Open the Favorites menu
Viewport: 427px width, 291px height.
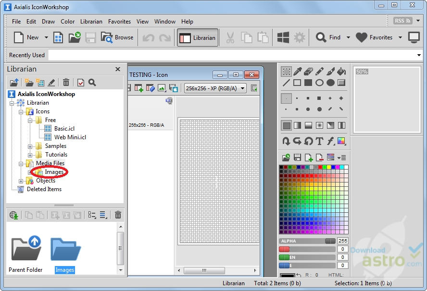pyautogui.click(x=119, y=22)
